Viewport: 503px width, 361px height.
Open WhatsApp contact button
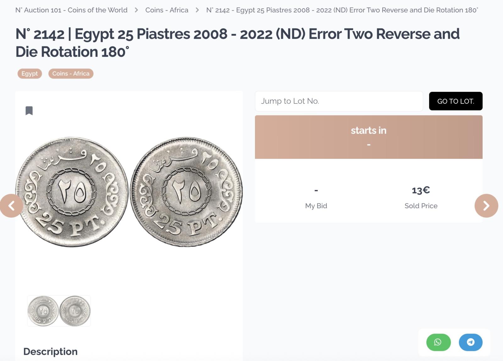coord(438,342)
